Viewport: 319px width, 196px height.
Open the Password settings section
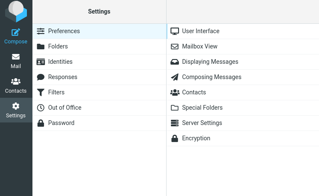tap(61, 123)
